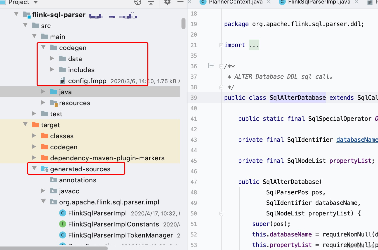This screenshot has height=250, width=378.
Task: Expand the data folder arrow
Action: (52, 58)
